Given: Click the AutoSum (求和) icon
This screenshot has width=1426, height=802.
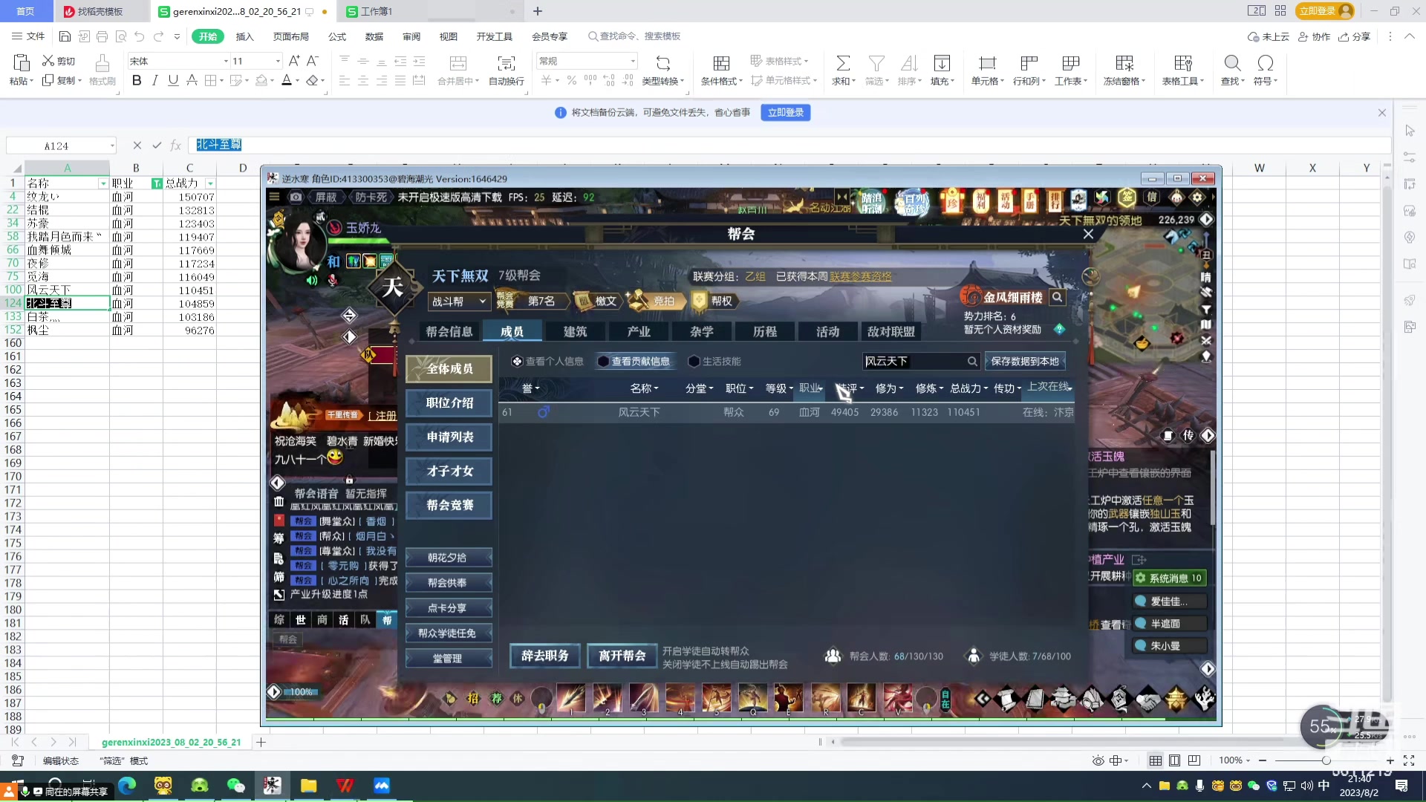Looking at the screenshot, I should [843, 63].
